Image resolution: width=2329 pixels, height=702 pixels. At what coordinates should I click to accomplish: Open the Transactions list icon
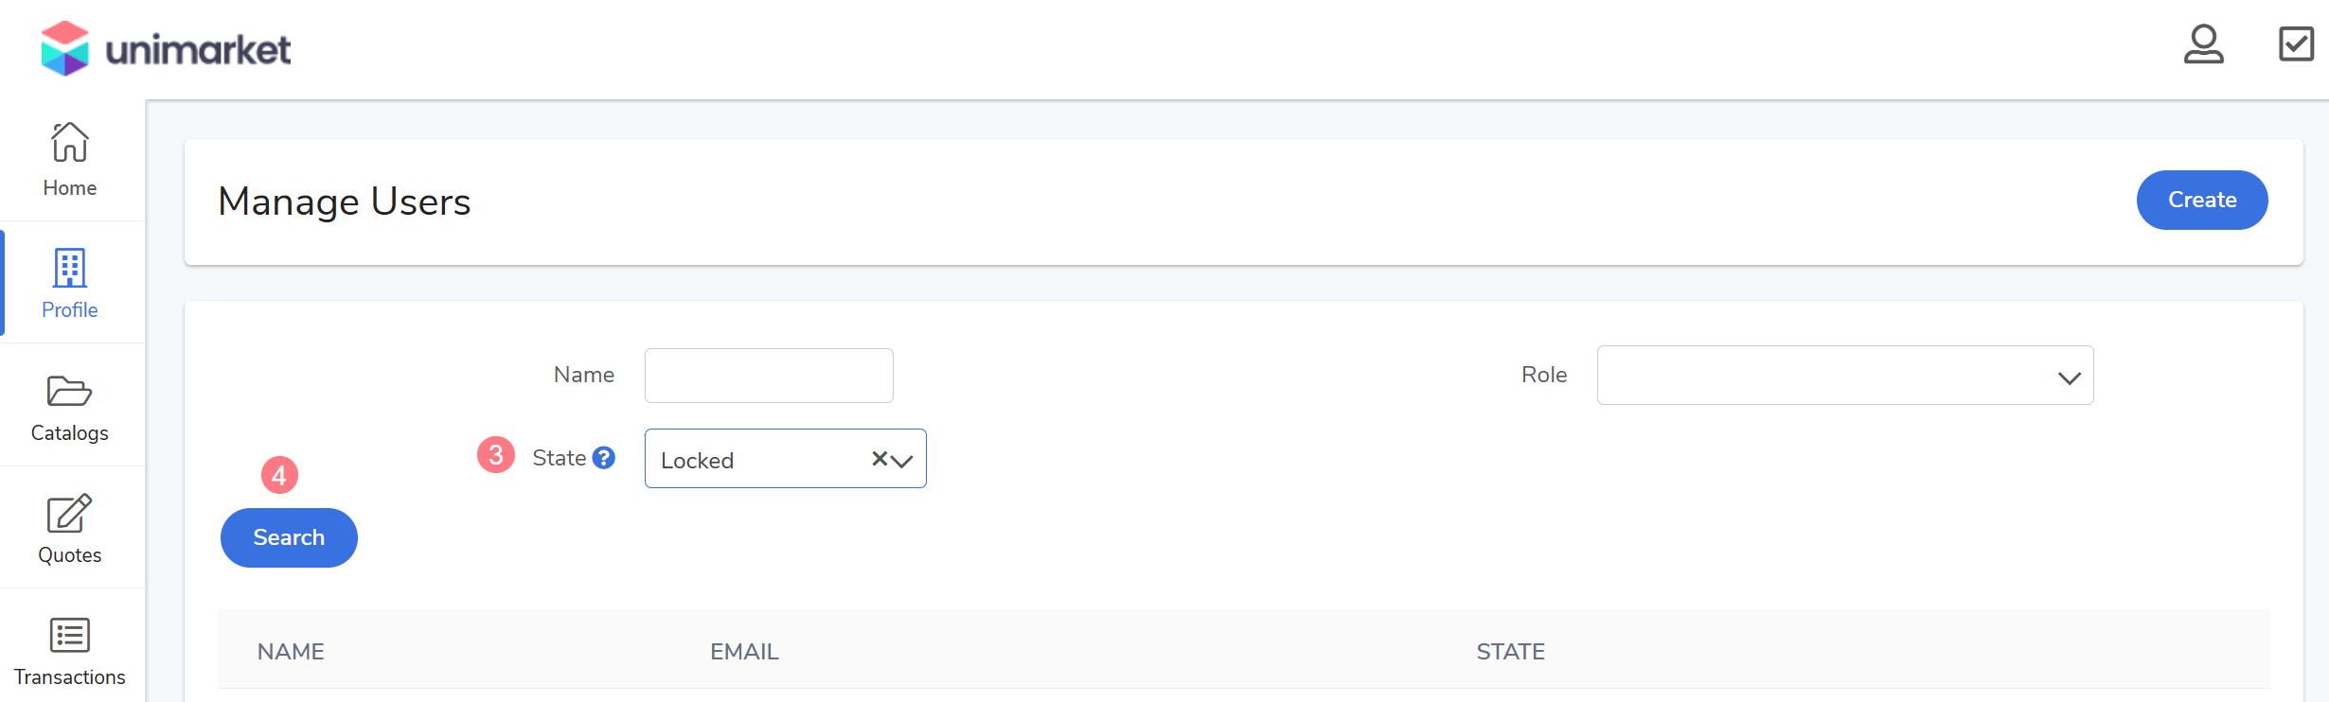tap(69, 636)
